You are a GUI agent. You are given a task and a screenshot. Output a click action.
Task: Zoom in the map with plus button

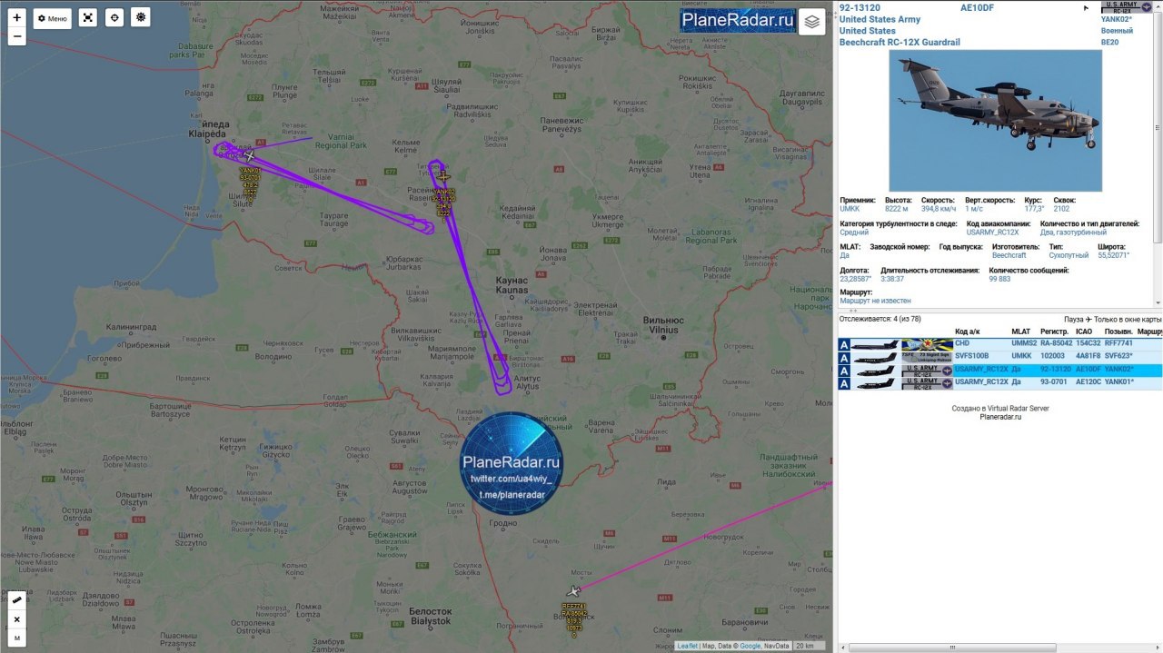tap(16, 17)
